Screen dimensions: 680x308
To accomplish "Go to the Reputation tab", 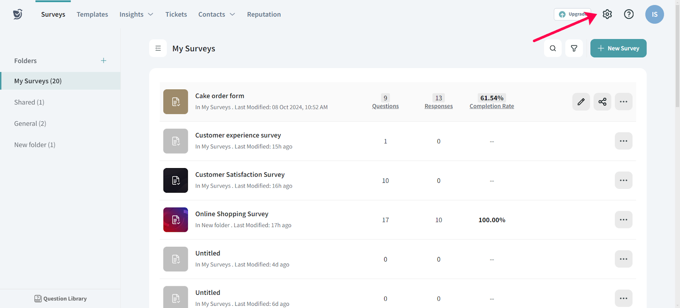I will pos(263,14).
